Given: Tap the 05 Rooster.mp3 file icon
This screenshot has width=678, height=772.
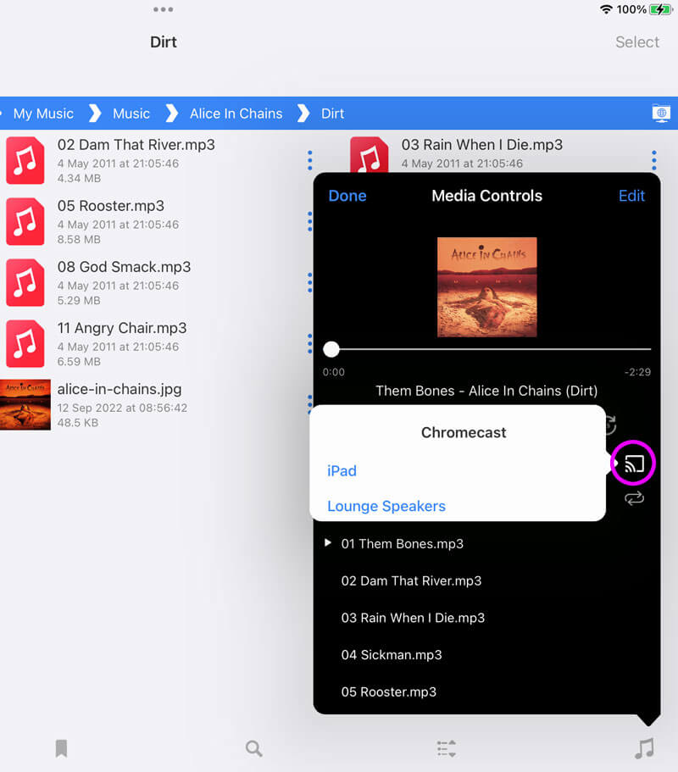Looking at the screenshot, I should point(25,221).
